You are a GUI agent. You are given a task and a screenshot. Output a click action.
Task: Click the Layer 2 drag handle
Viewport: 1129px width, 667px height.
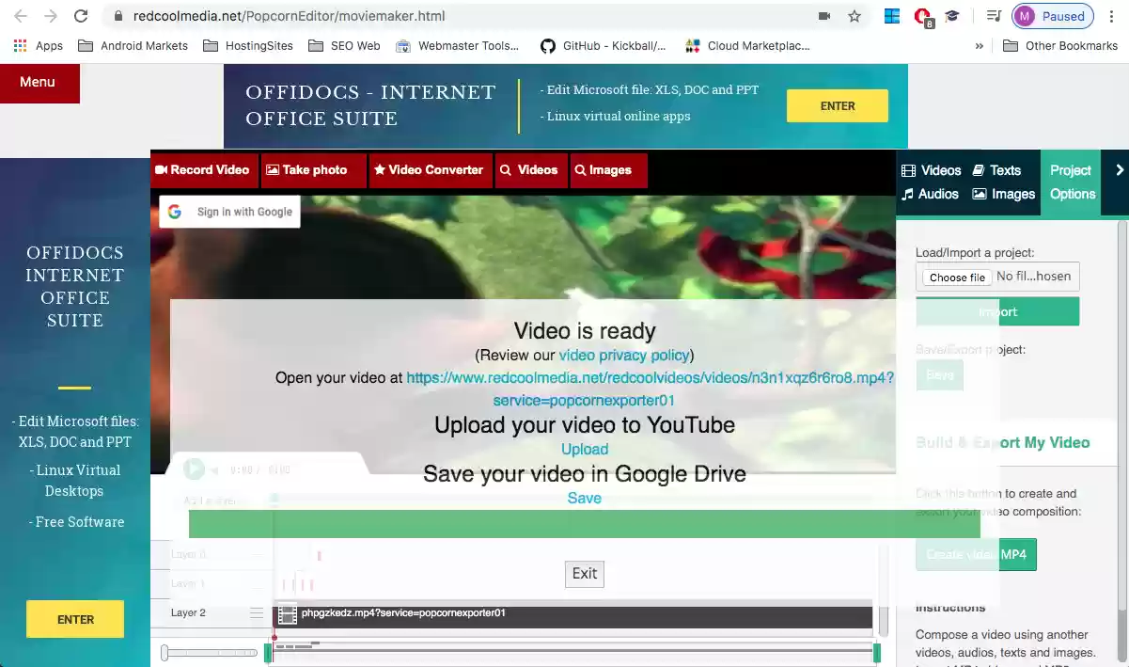pos(257,613)
